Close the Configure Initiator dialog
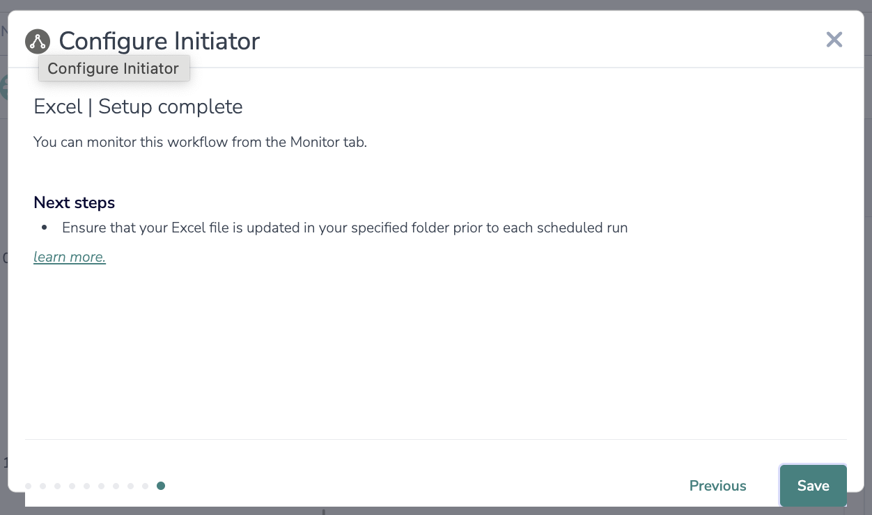This screenshot has width=872, height=515. pyautogui.click(x=834, y=40)
